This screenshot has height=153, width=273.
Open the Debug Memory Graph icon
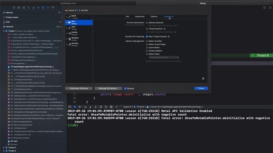(x=106, y=107)
